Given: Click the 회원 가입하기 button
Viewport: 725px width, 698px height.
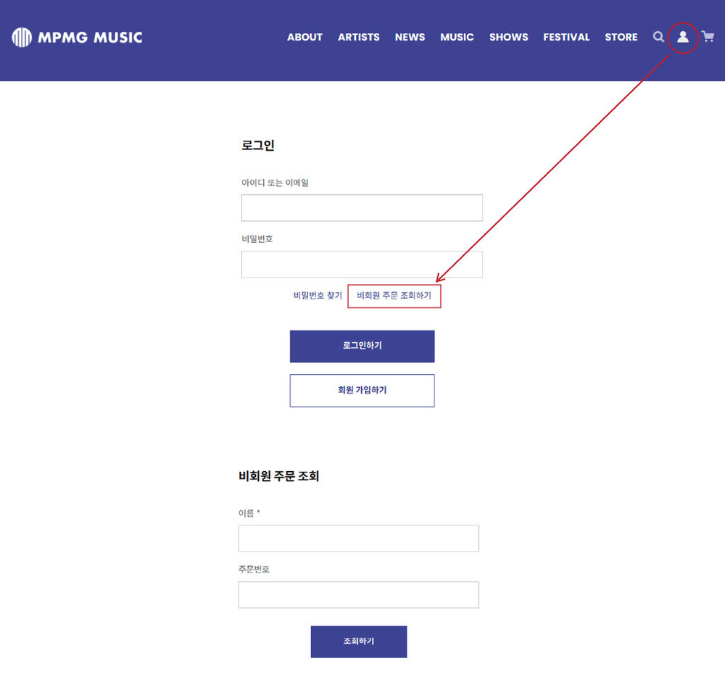Looking at the screenshot, I should [x=362, y=391].
